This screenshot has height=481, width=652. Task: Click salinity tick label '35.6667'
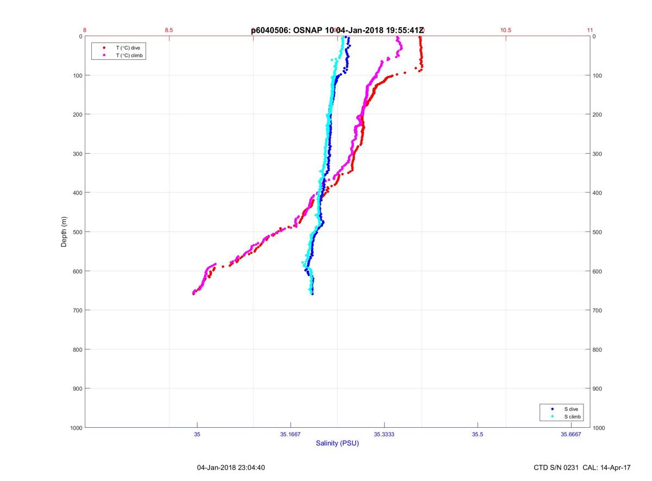[x=571, y=435]
